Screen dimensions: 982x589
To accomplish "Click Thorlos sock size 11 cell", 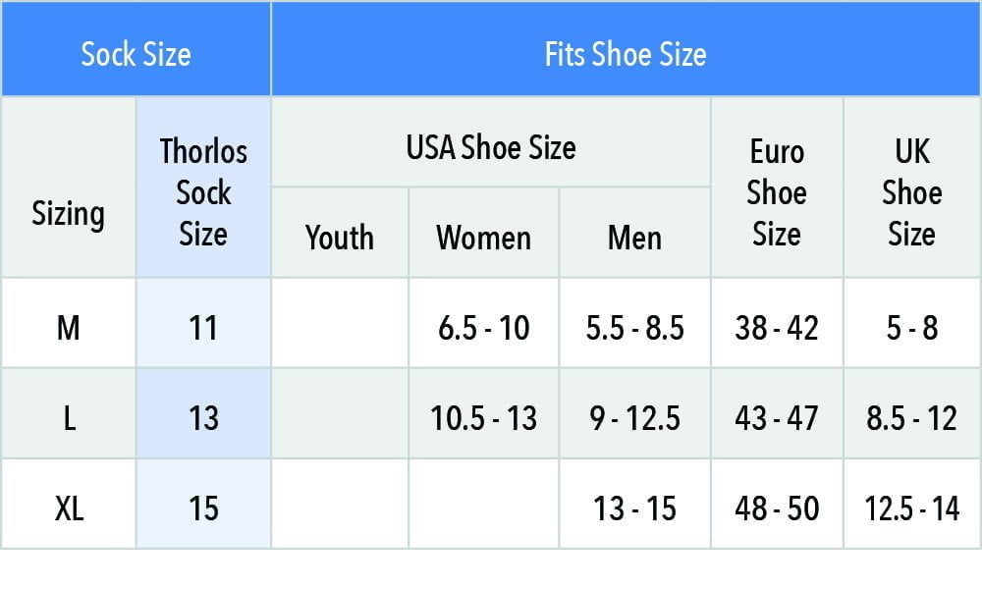I will click(203, 327).
